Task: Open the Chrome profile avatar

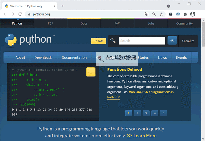Action: [193, 14]
